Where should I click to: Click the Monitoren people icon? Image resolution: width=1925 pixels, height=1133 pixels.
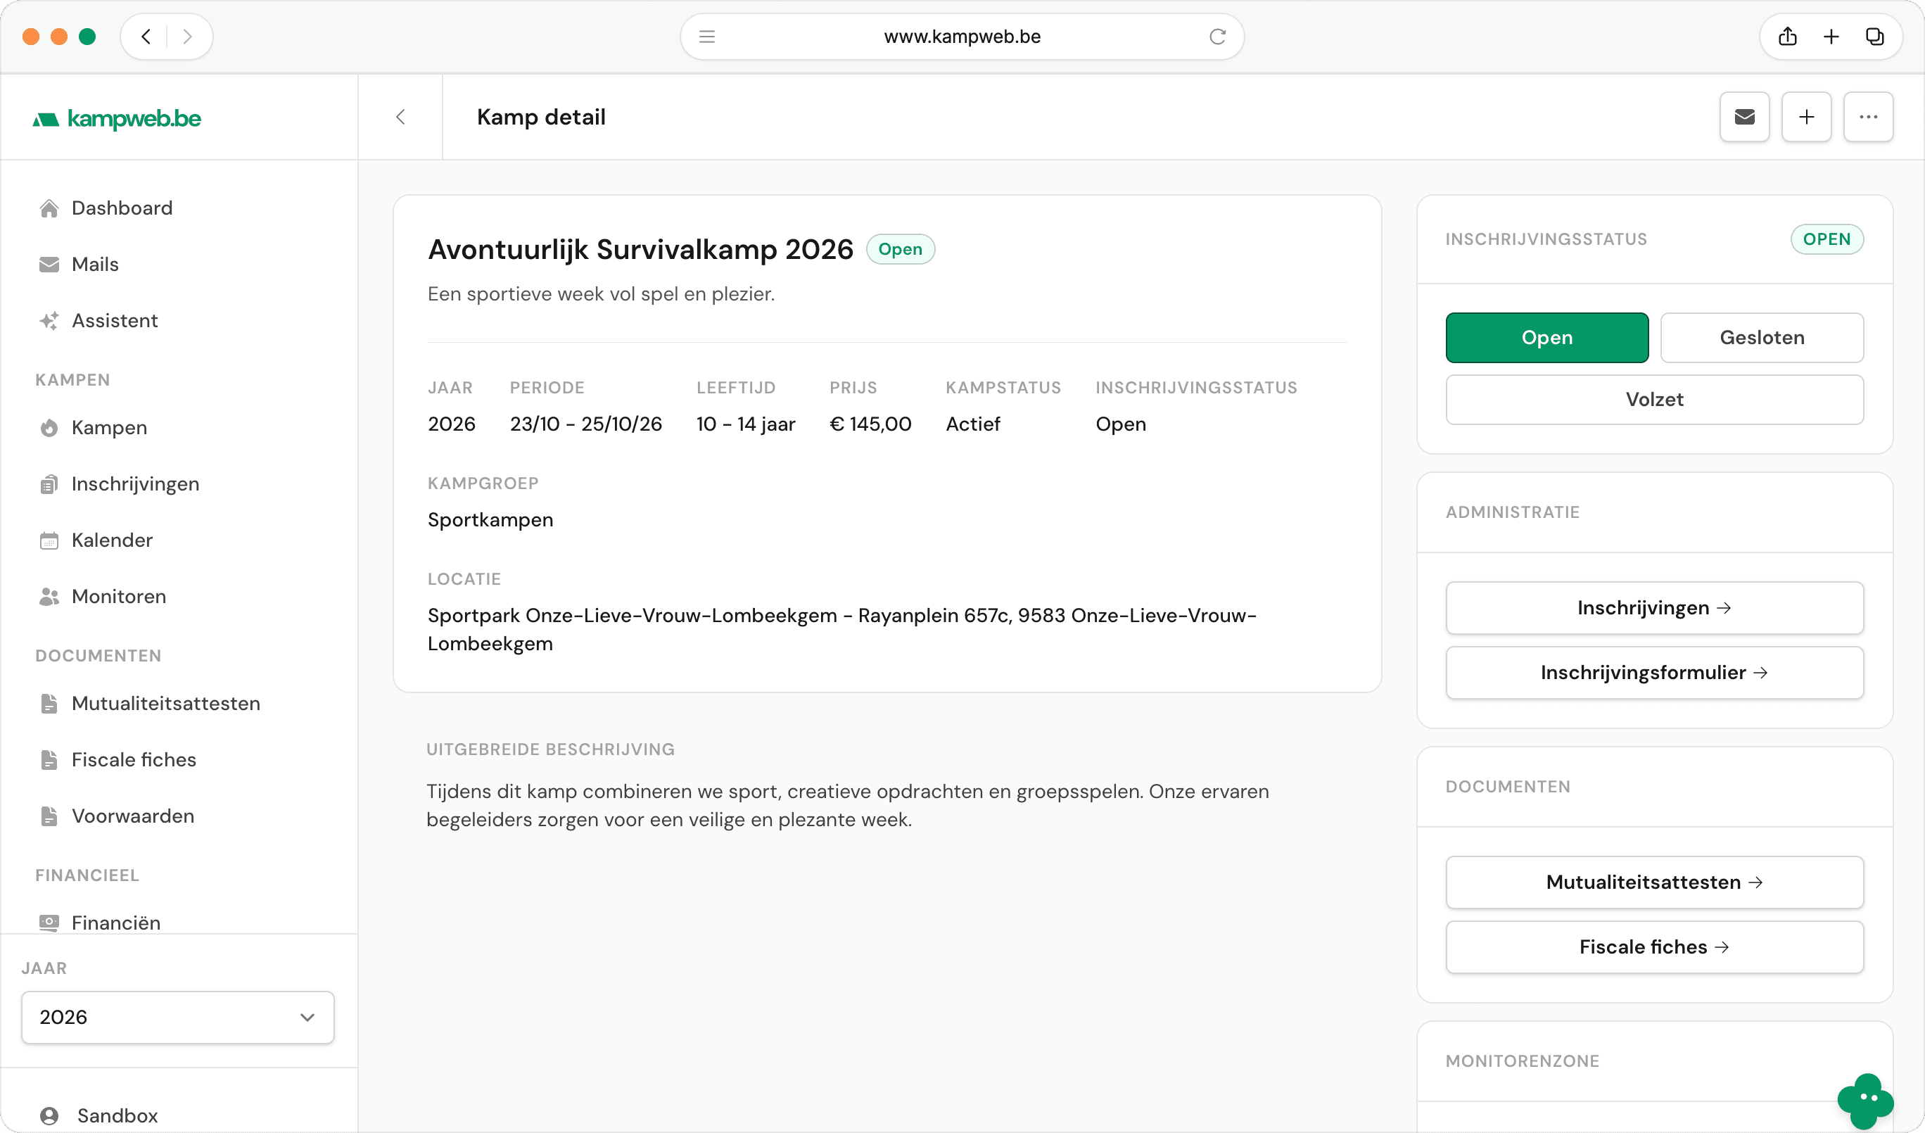tap(49, 597)
